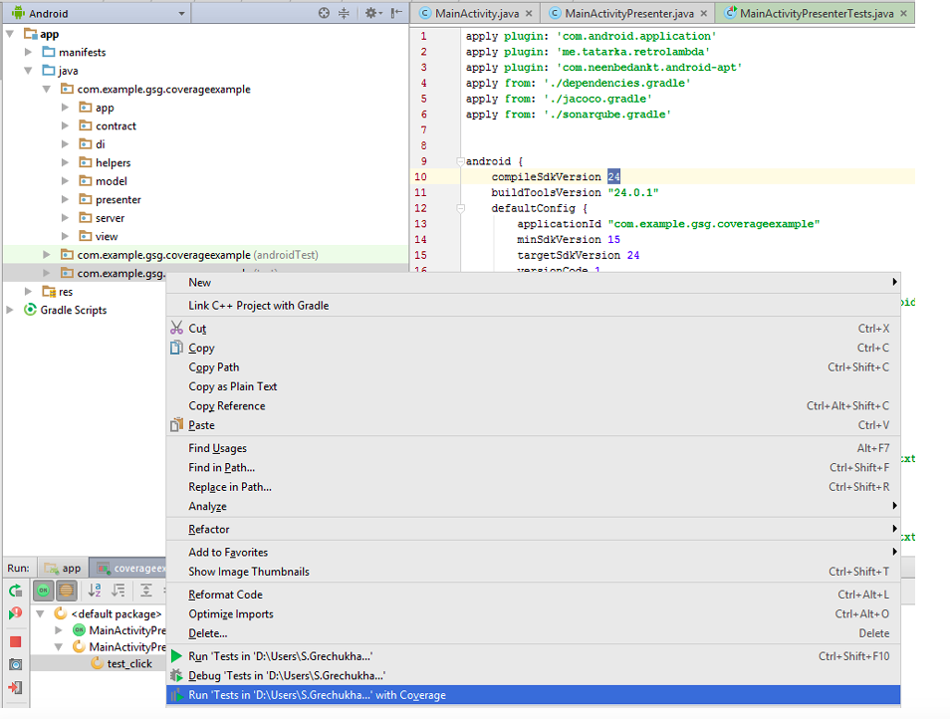This screenshot has height=719, width=950.
Task: Click rerun failed tests icon
Action: click(16, 613)
